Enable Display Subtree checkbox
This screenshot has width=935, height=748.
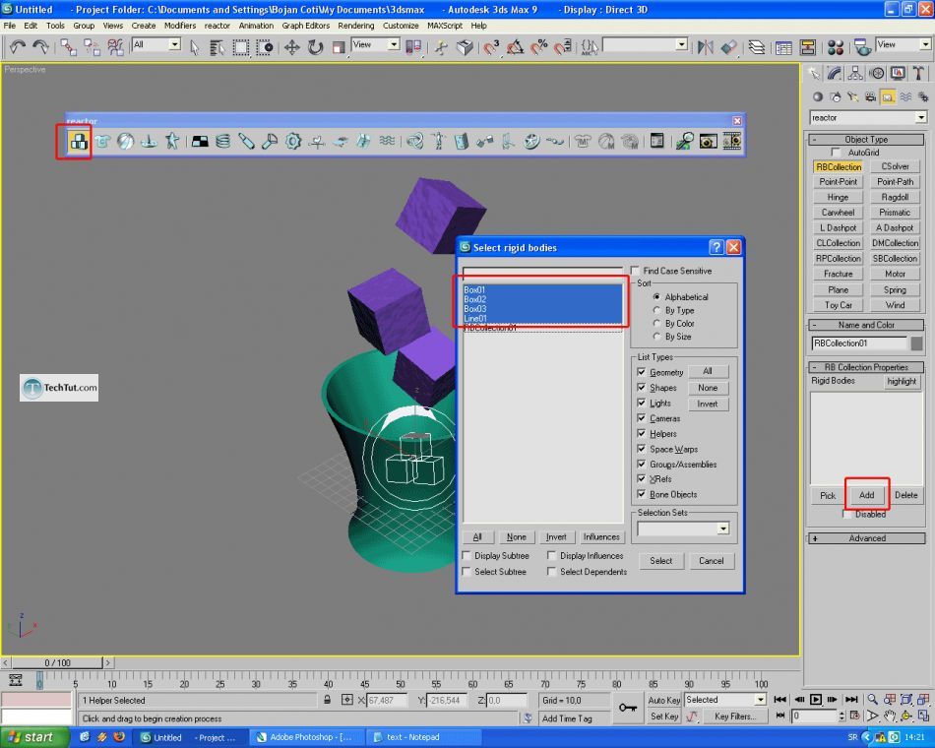tap(467, 556)
